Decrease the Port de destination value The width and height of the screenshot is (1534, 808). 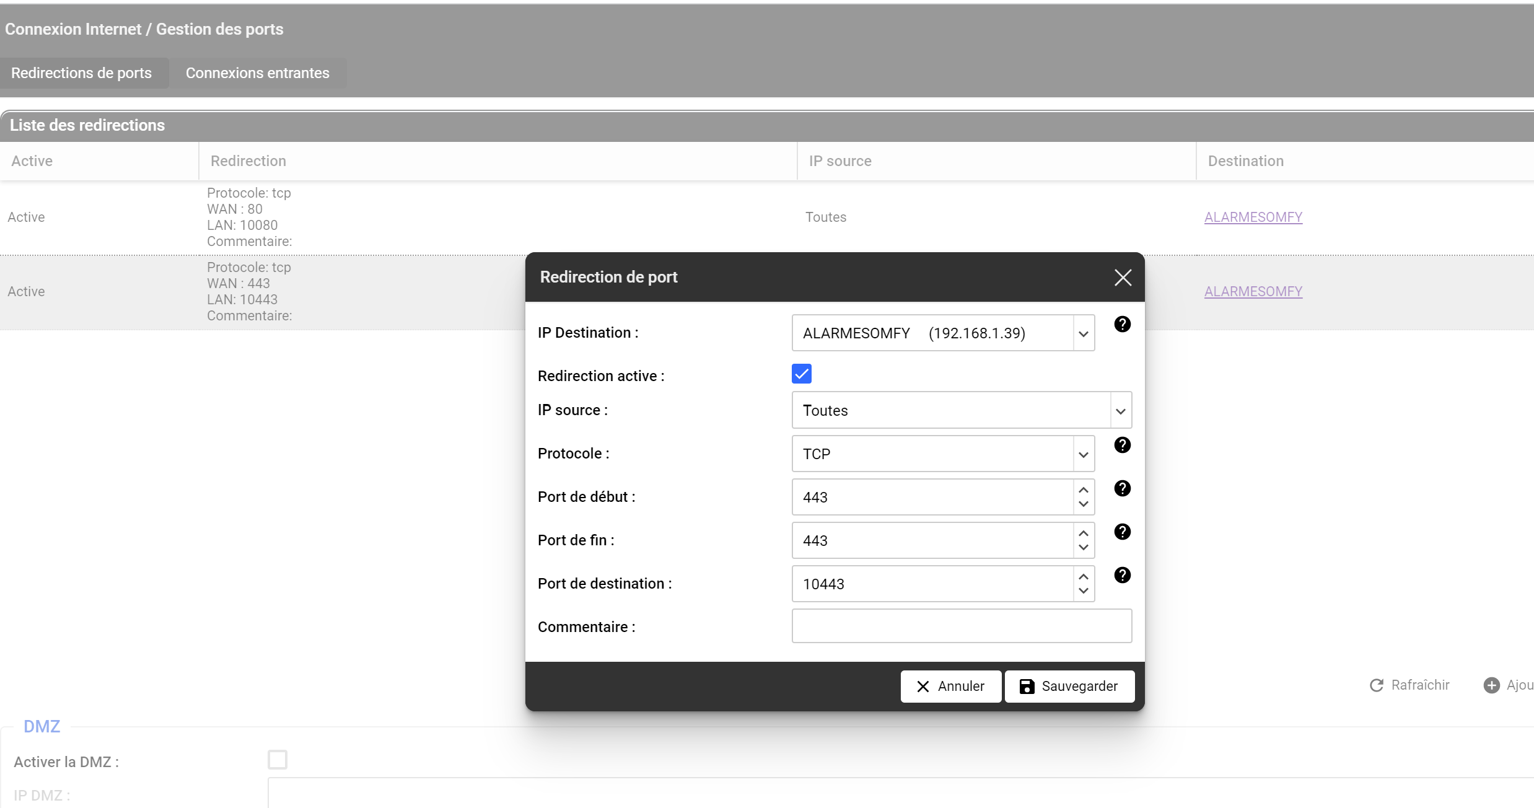1083,591
